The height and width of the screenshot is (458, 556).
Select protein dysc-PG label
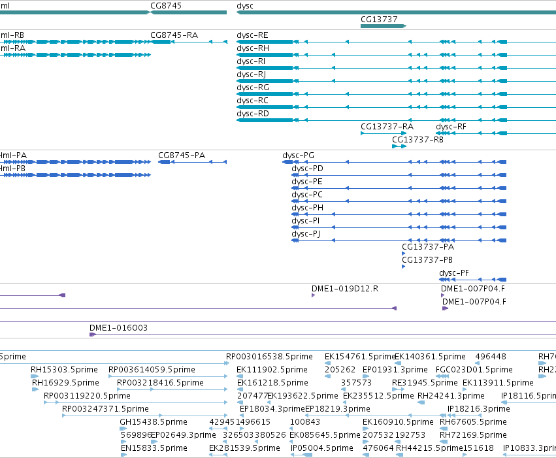pos(298,155)
